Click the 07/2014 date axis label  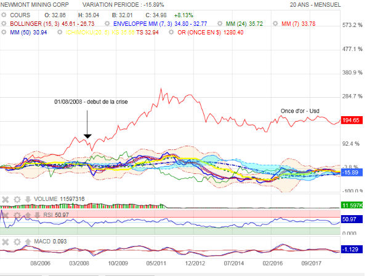coord(234,264)
